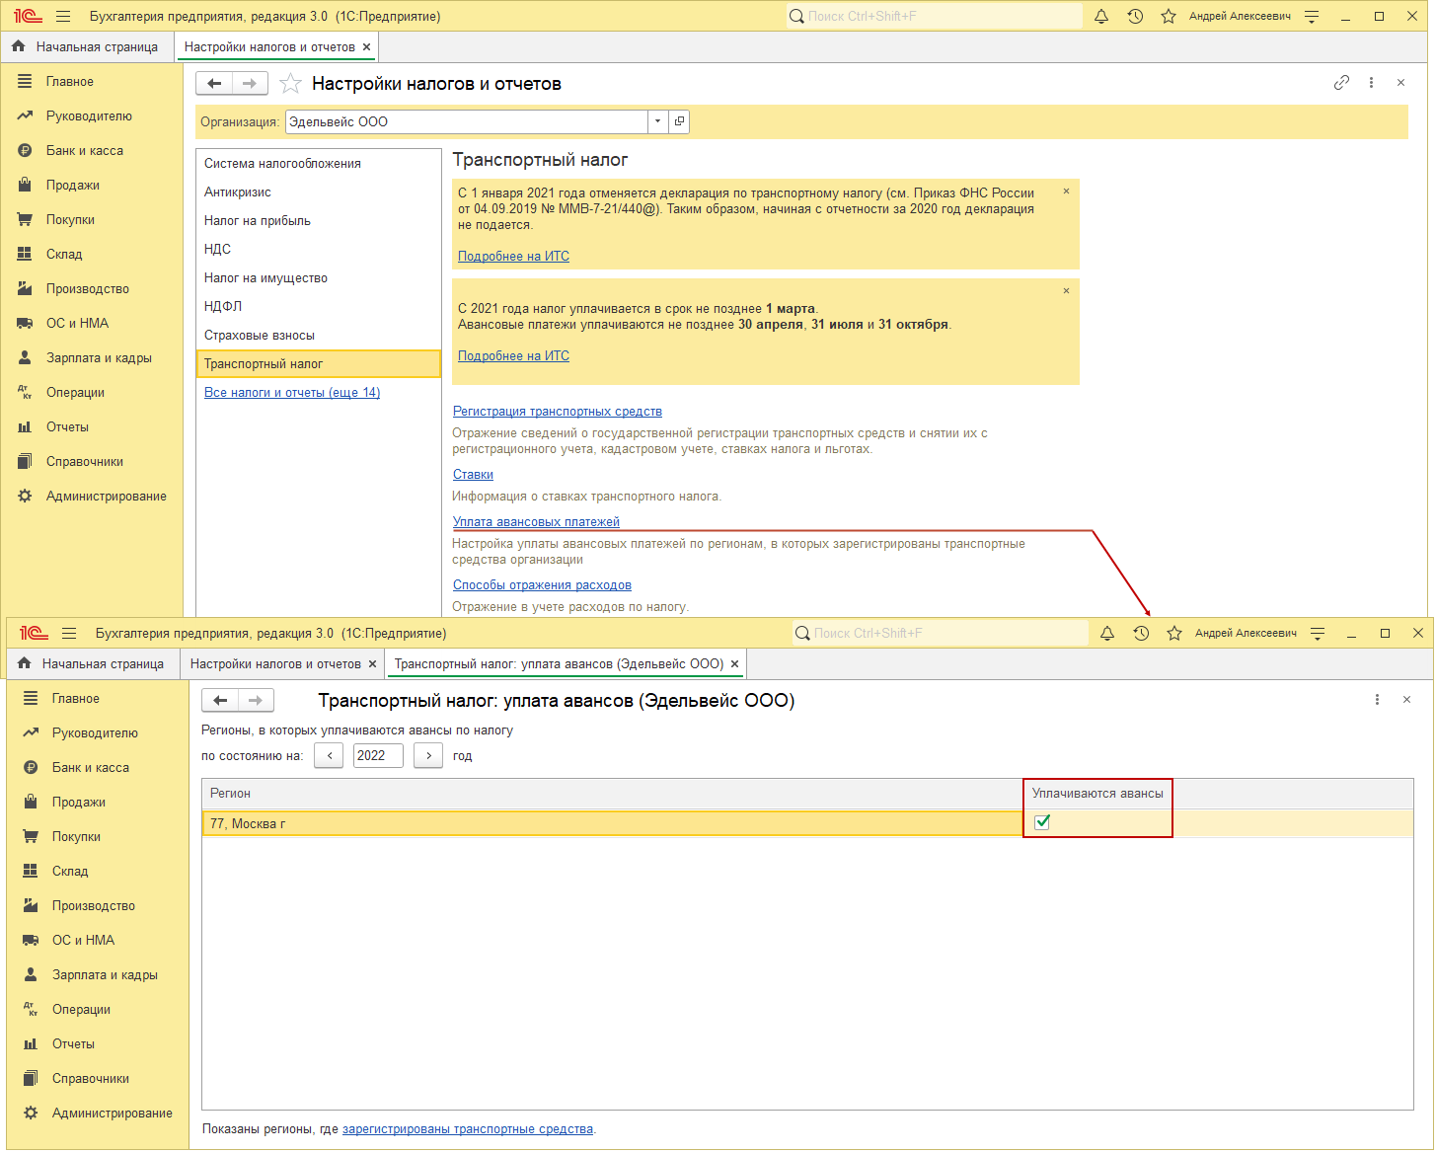1436x1153 pixels.
Task: Open selected organization Эдельвейс ООО card
Action: pyautogui.click(x=679, y=121)
